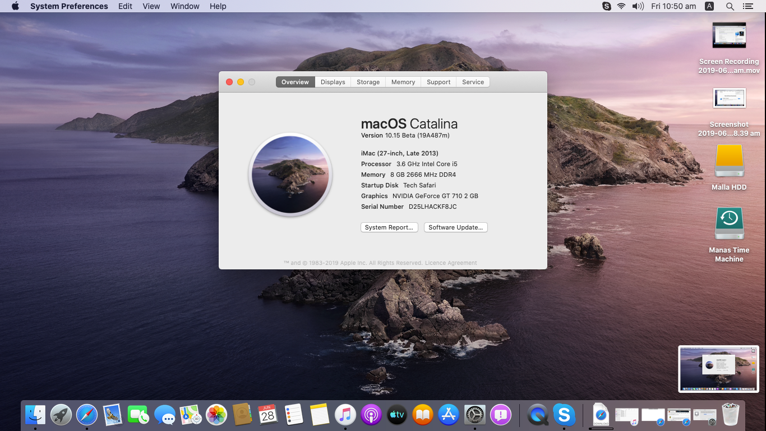This screenshot has height=431, width=766.
Task: Restore the minimized System Preferences window in Dock
Action: pos(705,416)
